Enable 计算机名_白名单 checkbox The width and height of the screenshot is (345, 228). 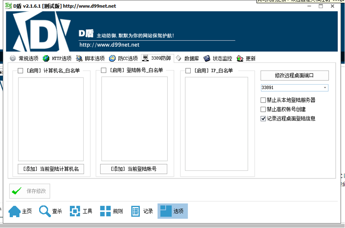[x=20, y=71]
